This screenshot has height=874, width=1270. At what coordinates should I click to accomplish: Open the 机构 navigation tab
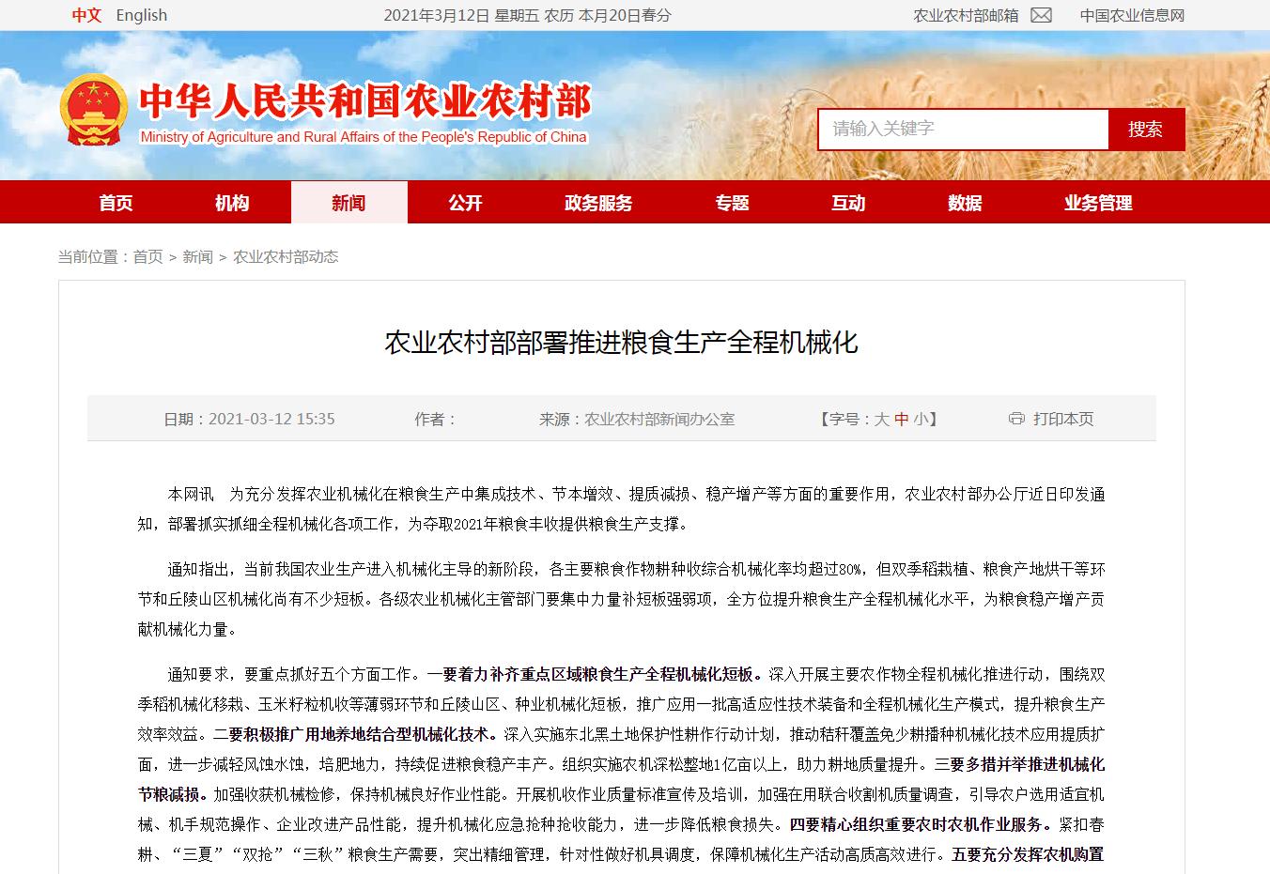coord(232,203)
